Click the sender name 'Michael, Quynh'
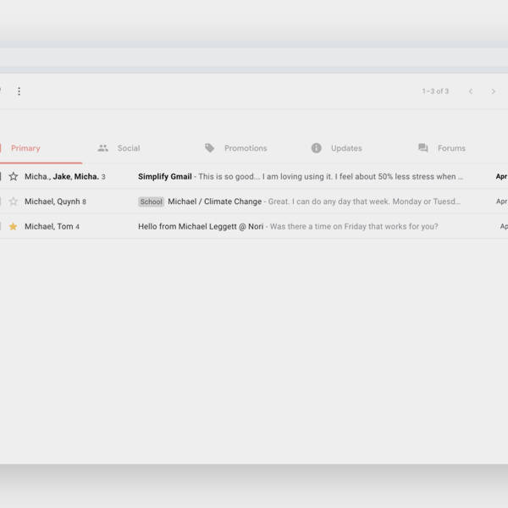The height and width of the screenshot is (508, 508). pyautogui.click(x=52, y=202)
